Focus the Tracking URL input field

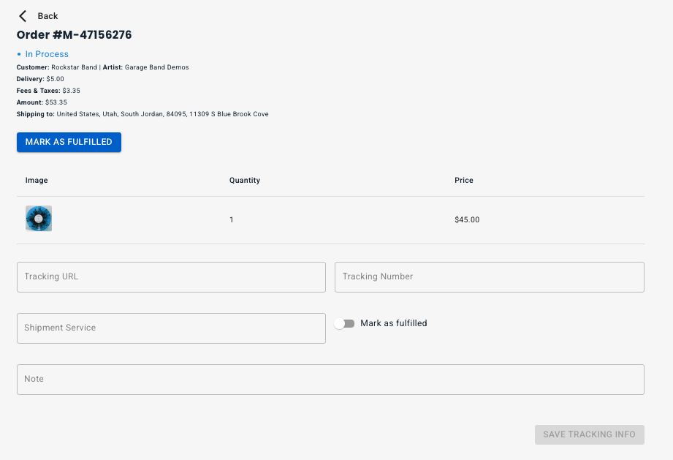[171, 277]
